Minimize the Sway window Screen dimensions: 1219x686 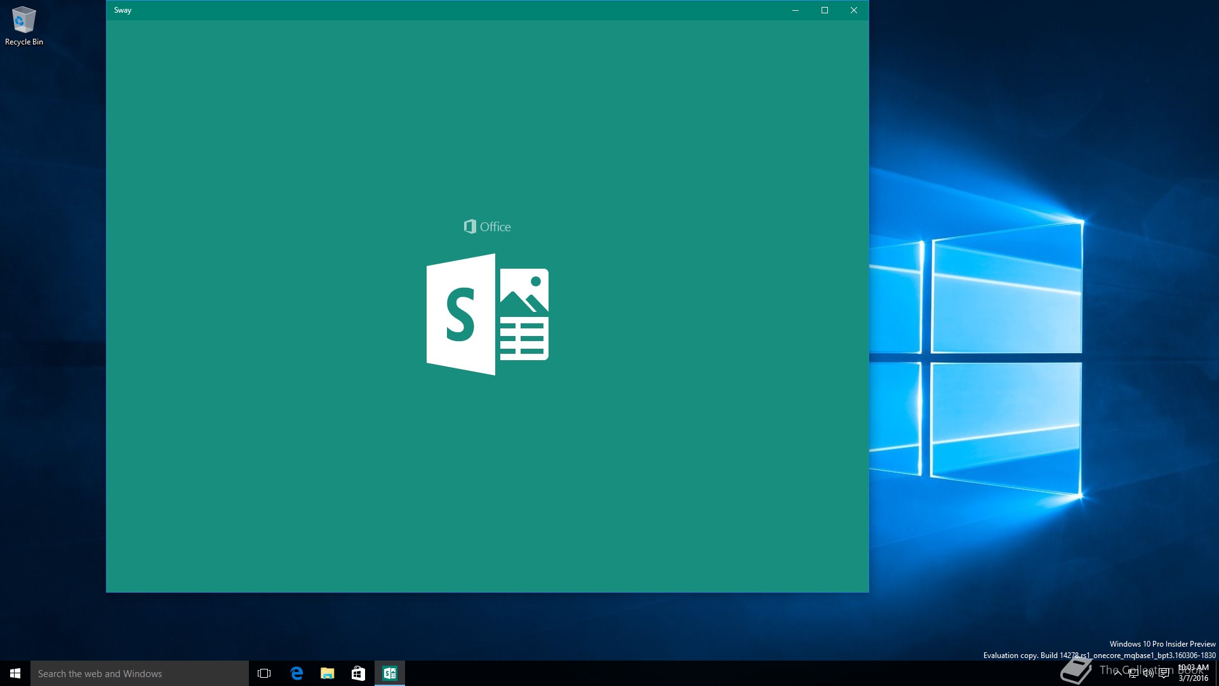tap(795, 10)
